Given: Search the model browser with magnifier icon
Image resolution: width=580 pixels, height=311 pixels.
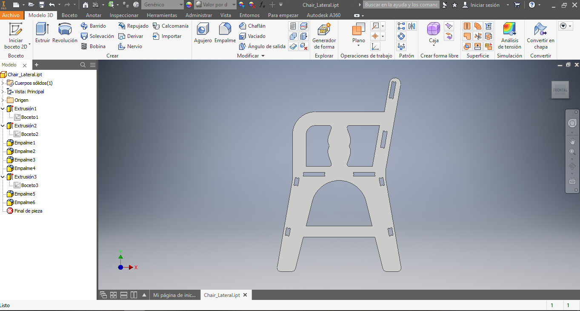Looking at the screenshot, I should (x=83, y=65).
